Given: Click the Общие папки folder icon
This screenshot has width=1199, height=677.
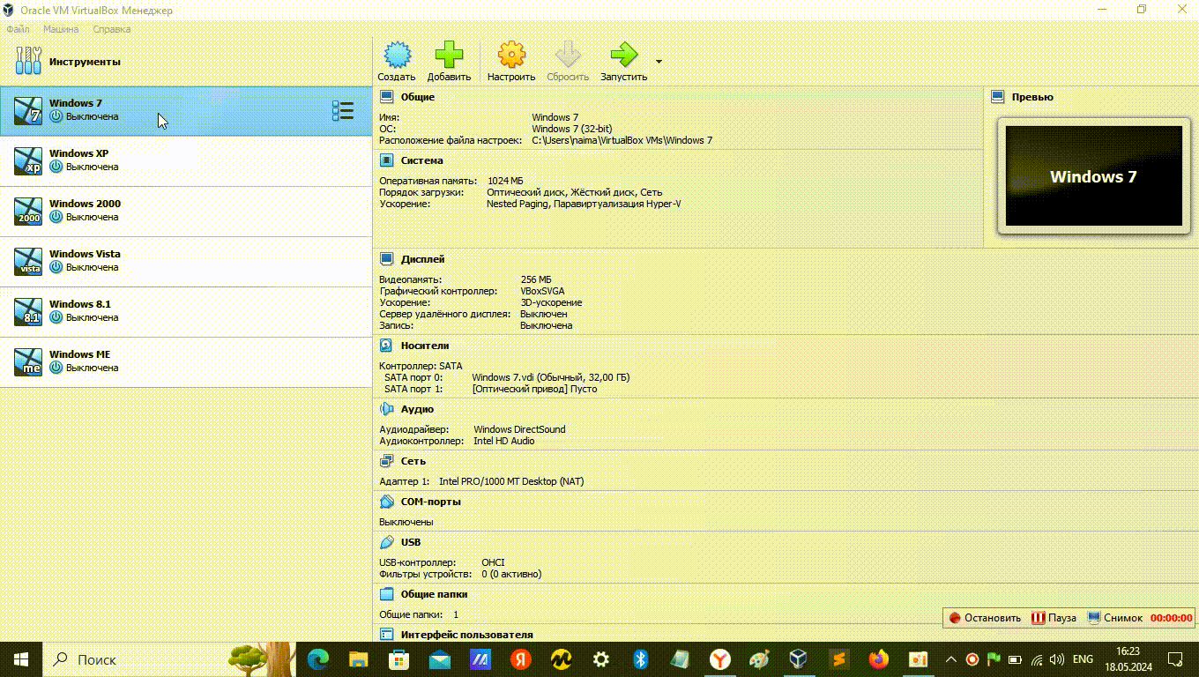Looking at the screenshot, I should 386,594.
